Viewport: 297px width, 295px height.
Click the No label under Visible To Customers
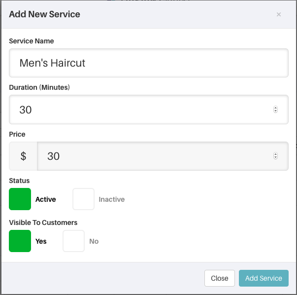94,241
